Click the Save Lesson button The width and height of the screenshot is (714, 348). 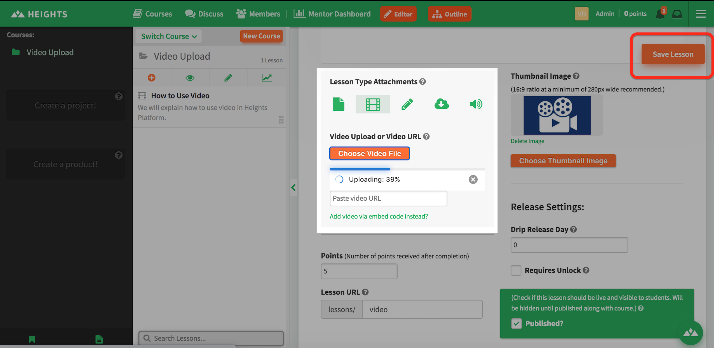[x=673, y=54]
